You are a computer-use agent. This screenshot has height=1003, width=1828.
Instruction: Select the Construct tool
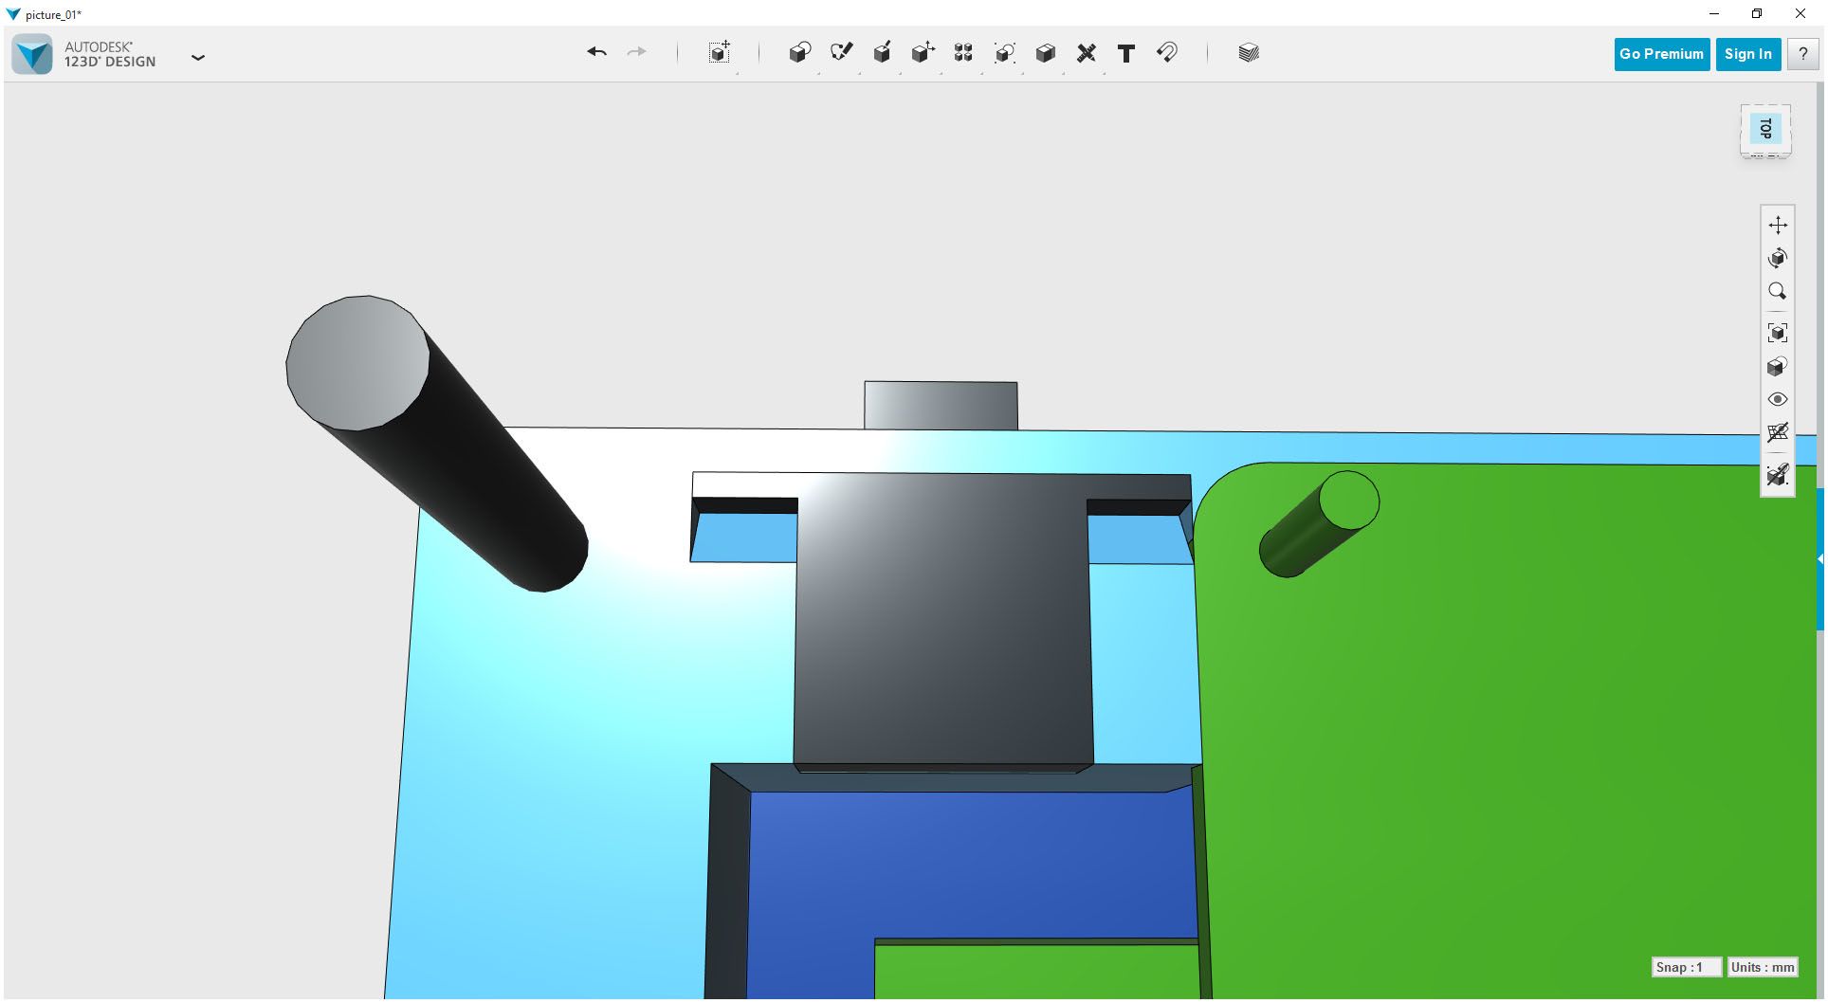pyautogui.click(x=882, y=53)
